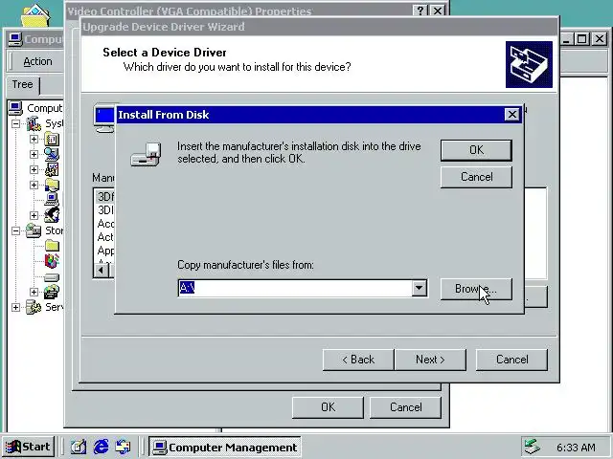Click the help question mark in Properties window
The width and height of the screenshot is (613, 459).
(x=420, y=11)
